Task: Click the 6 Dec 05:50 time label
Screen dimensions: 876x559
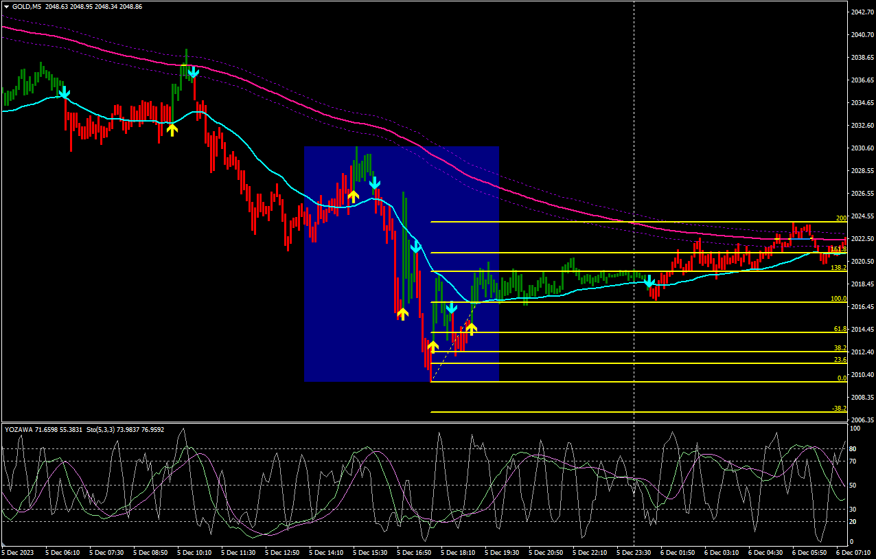Action: 809,553
